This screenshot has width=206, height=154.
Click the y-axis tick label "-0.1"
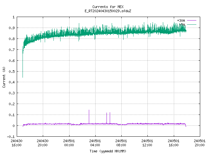(11, 137)
